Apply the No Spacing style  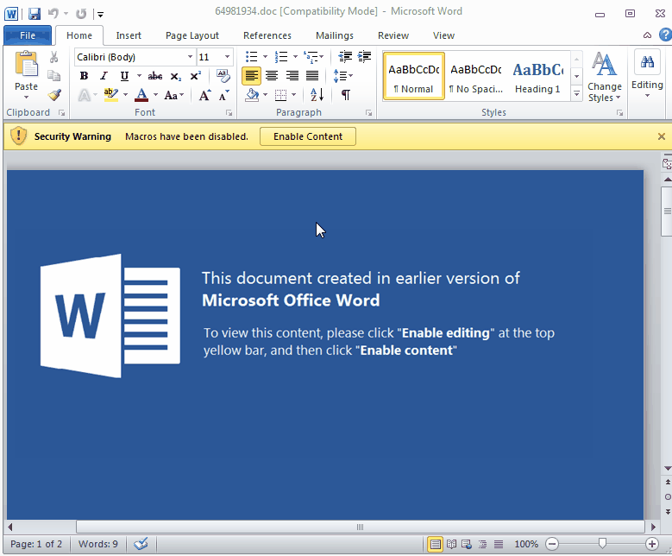click(475, 77)
